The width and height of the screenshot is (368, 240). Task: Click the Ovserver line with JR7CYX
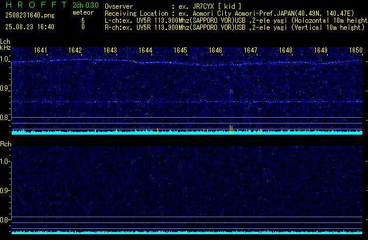[x=173, y=6]
